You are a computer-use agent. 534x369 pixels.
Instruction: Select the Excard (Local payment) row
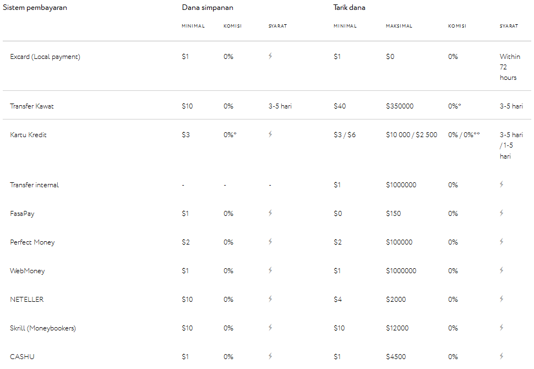(267, 66)
